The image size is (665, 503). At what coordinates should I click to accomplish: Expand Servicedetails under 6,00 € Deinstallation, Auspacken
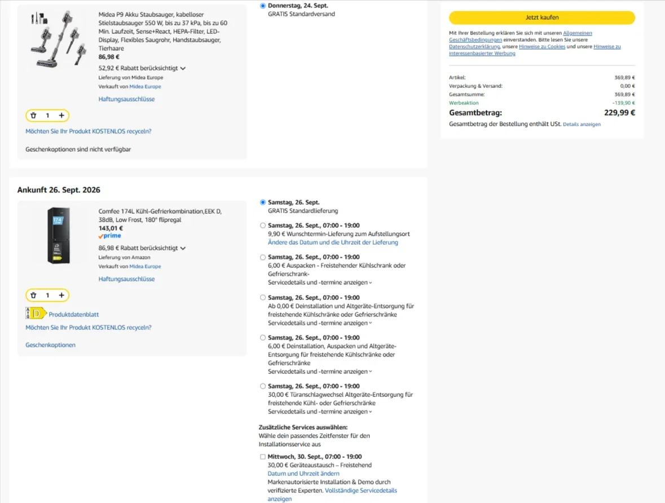point(320,372)
